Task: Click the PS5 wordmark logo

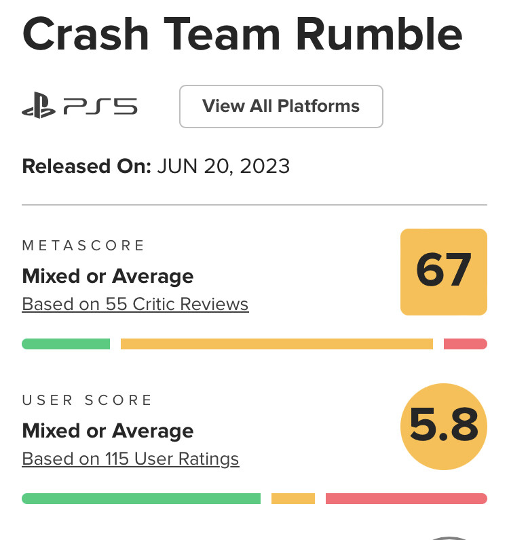Action: pyautogui.click(x=100, y=107)
